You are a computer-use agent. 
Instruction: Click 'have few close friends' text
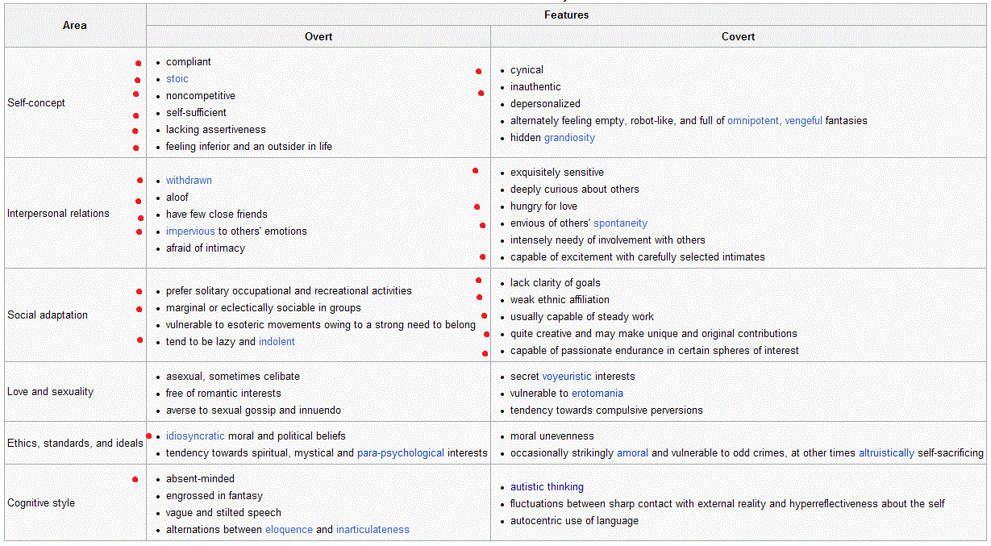click(217, 215)
